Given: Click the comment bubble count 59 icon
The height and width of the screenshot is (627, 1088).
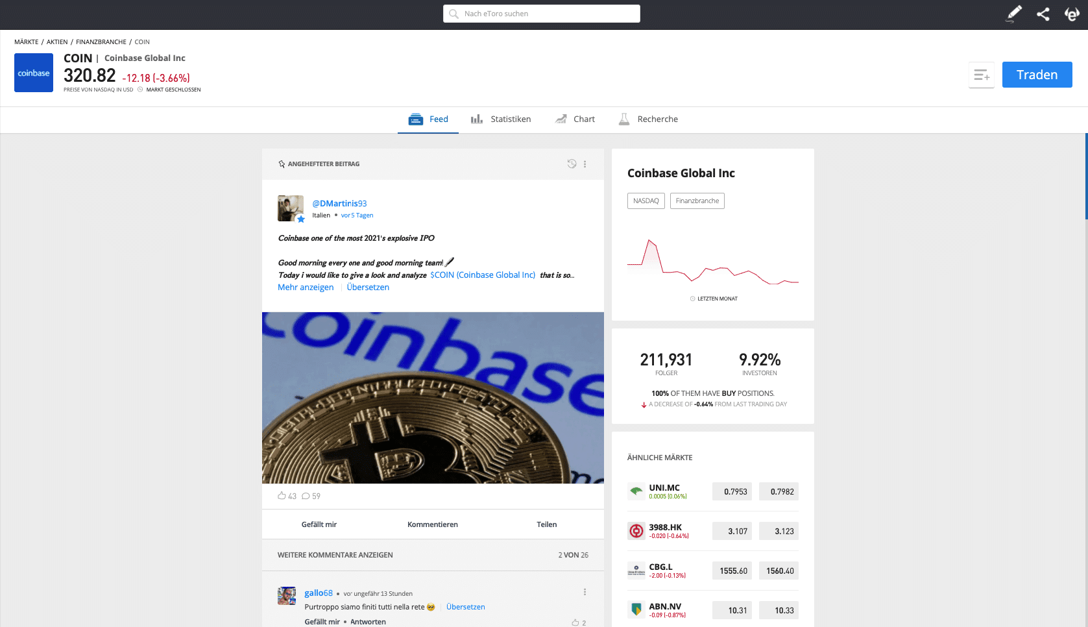Looking at the screenshot, I should point(306,496).
